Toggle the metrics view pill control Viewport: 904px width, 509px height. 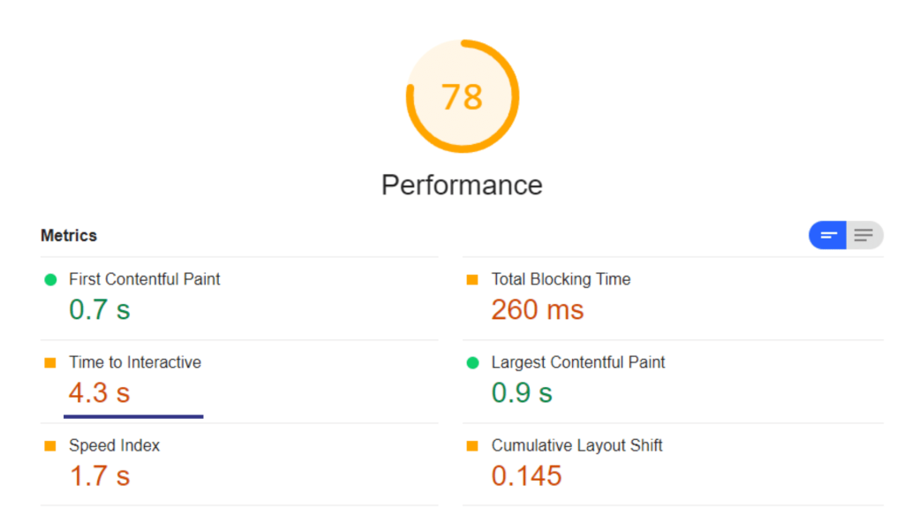click(845, 235)
